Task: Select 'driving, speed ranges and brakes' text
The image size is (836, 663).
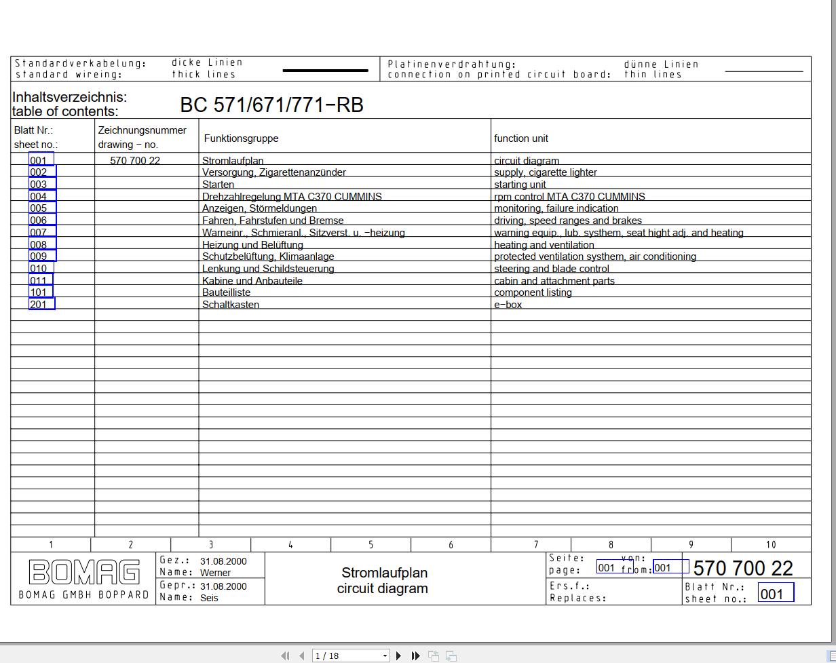Action: click(x=568, y=221)
